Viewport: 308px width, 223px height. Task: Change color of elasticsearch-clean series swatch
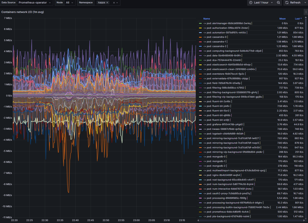[x=200, y=69]
